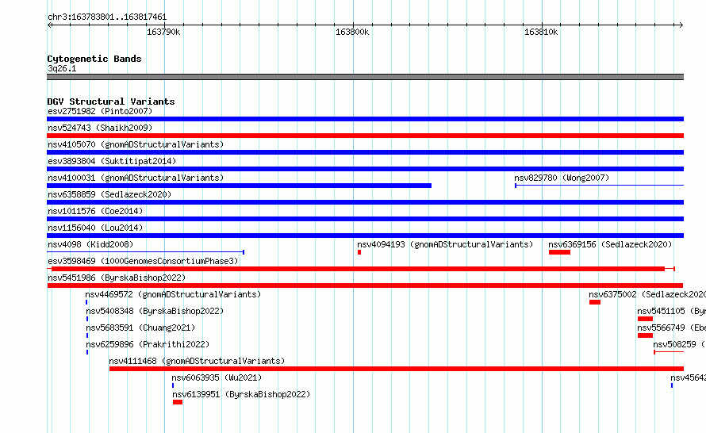Click the blue bar under esv3893804
The height and width of the screenshot is (433, 706).
(365, 169)
